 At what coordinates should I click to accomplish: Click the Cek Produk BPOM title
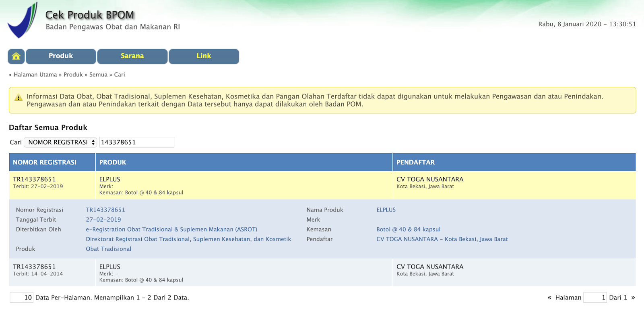click(90, 15)
